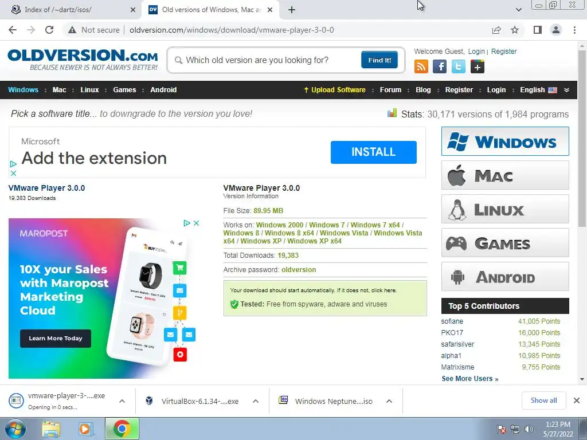This screenshot has width=587, height=440.
Task: Open Forum in the navigation bar
Action: (x=390, y=90)
